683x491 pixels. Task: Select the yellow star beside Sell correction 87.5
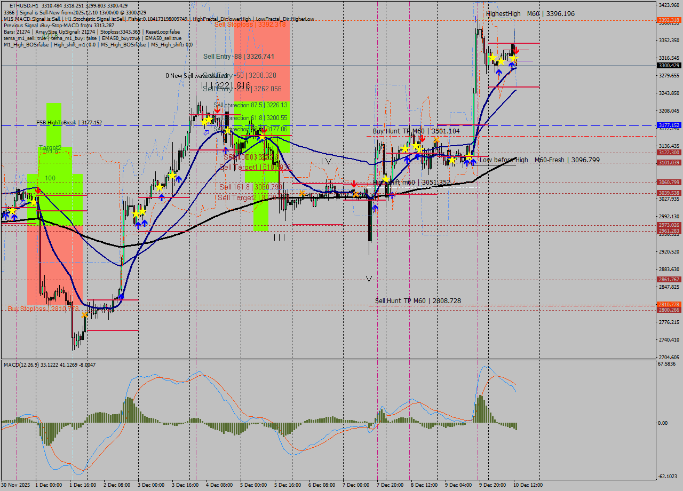(207, 121)
